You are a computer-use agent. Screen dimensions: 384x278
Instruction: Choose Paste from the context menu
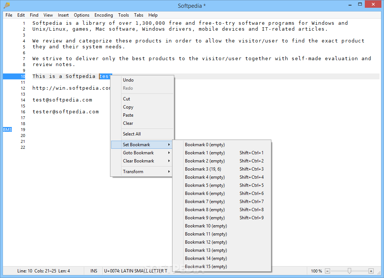[142, 115]
